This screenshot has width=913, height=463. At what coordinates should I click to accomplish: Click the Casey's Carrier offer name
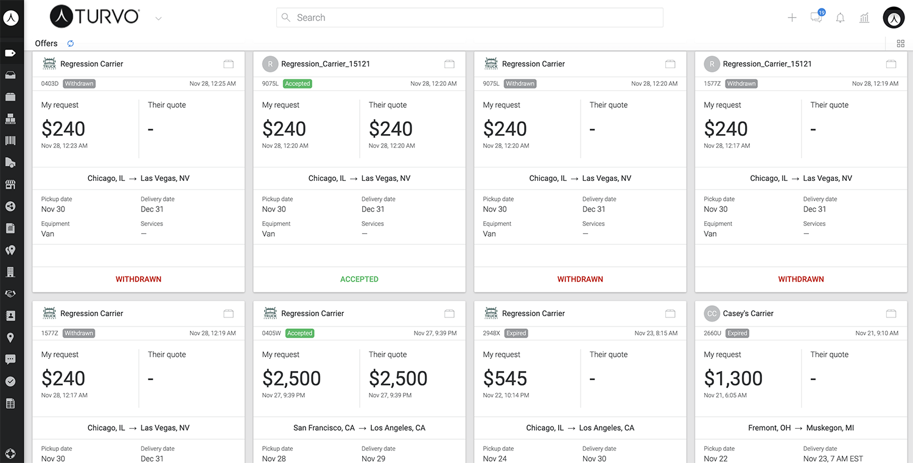(748, 314)
